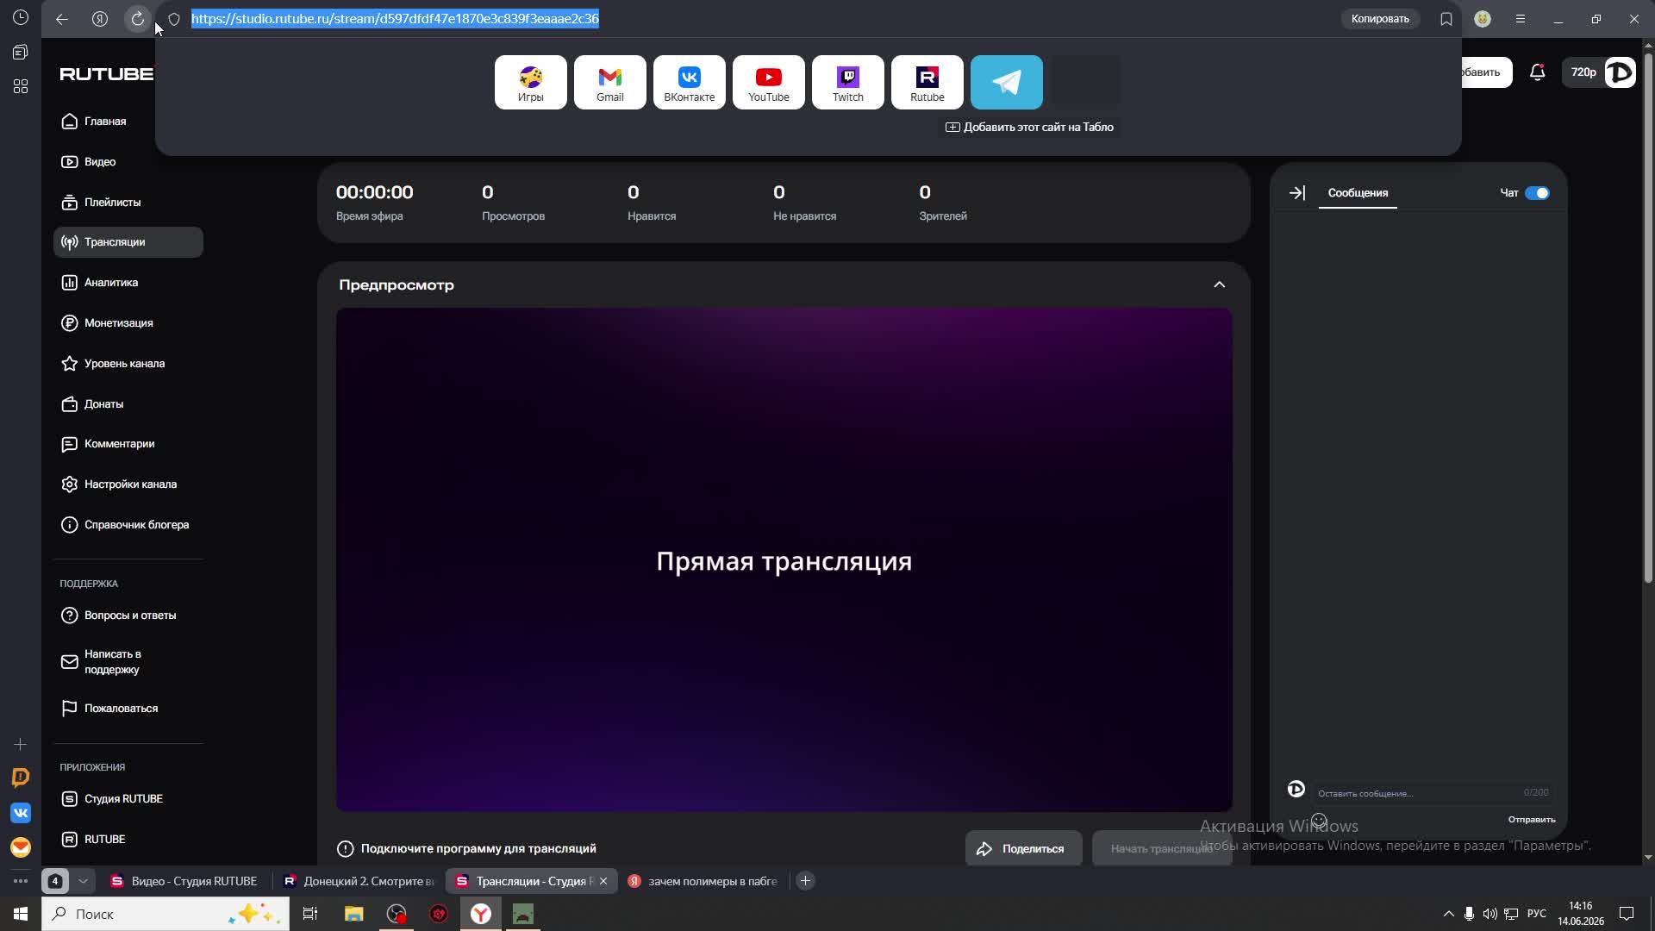
Task: Open the Gmail tile
Action: 609,83
